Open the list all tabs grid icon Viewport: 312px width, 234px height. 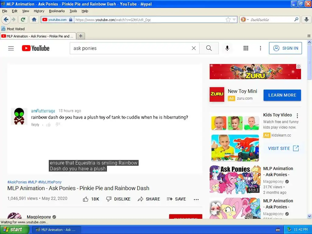coord(309,36)
